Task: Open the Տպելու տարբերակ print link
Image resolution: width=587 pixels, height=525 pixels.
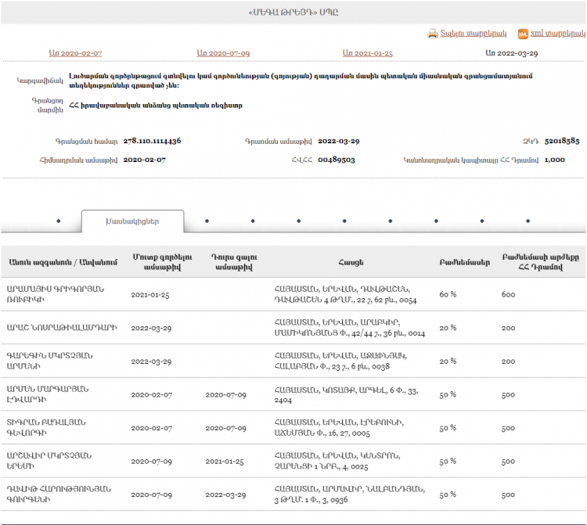Action: [474, 34]
